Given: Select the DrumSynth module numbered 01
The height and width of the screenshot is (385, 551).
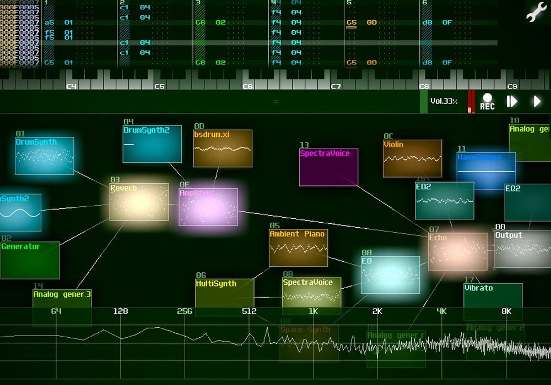Looking at the screenshot, I should (45, 156).
